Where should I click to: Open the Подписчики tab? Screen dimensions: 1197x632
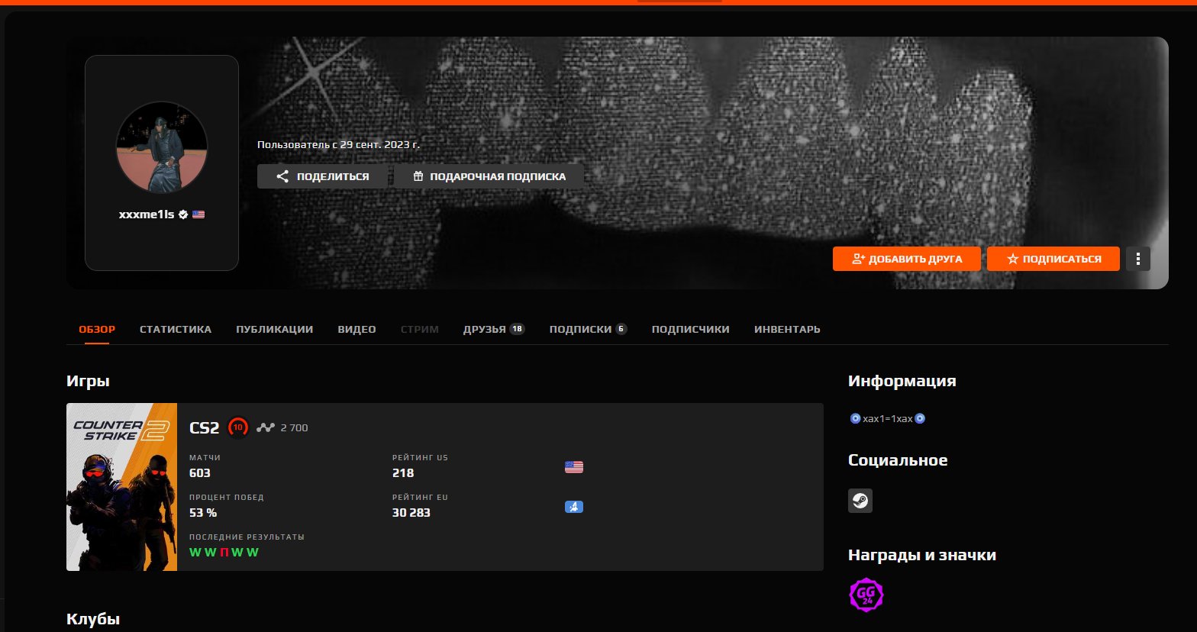pyautogui.click(x=691, y=330)
